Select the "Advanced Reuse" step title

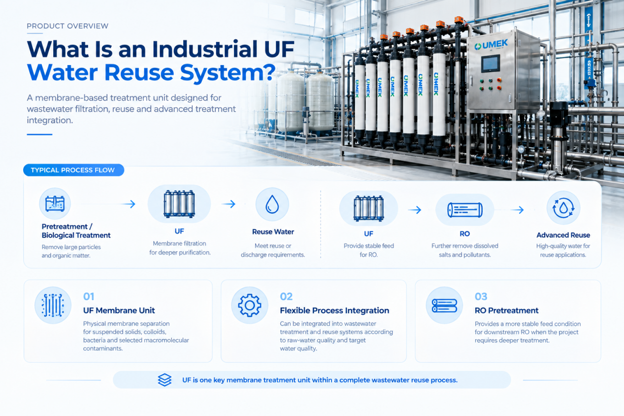[563, 235]
